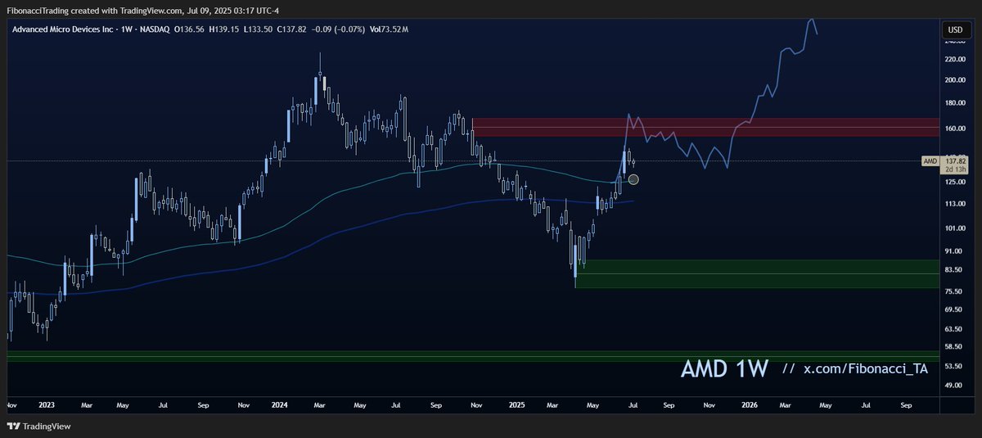Viewport: 982px width, 438px height.
Task: Click the 101.00 price axis label
Action: coord(955,228)
